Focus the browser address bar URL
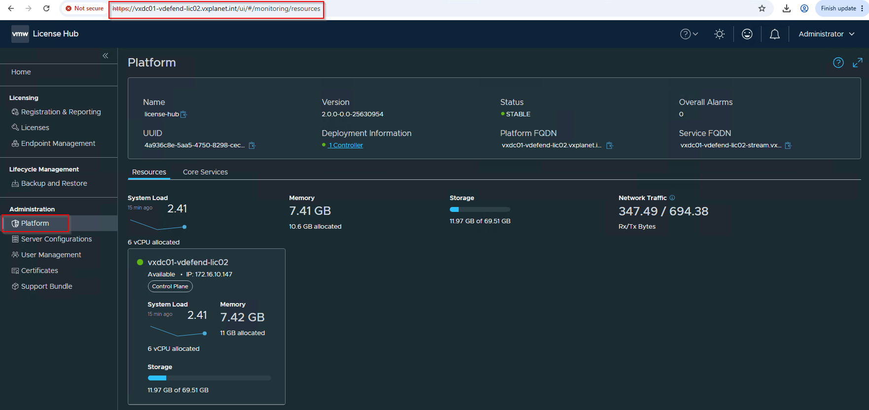 pos(216,8)
